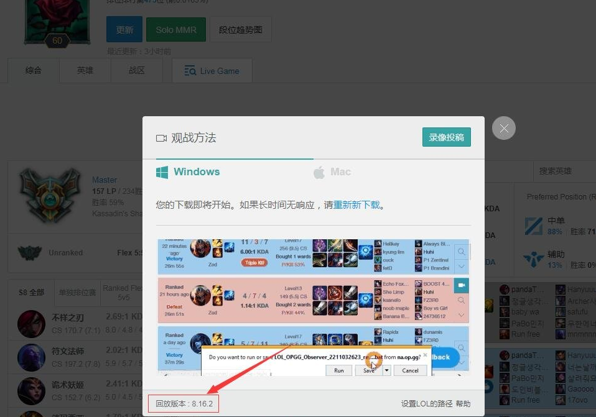Image resolution: width=596 pixels, height=417 pixels.
Task: Click the Solo MMR button
Action: pyautogui.click(x=176, y=30)
